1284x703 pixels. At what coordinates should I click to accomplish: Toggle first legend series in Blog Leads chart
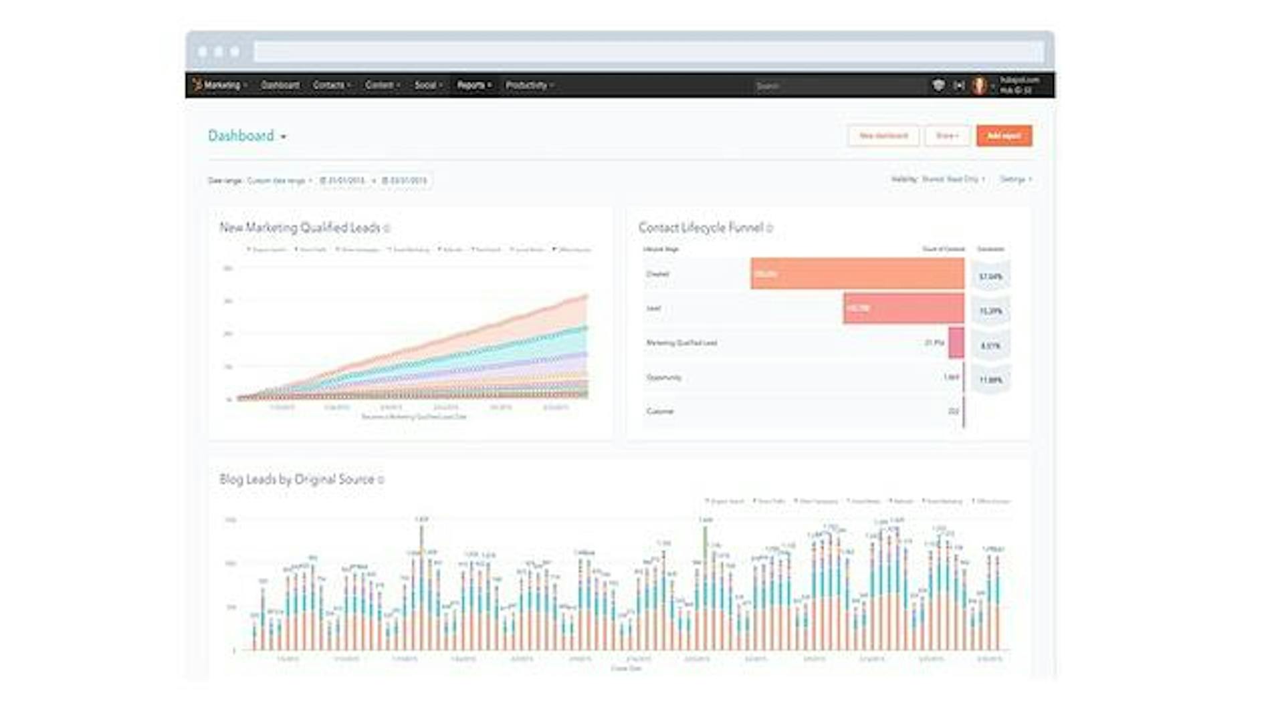click(724, 501)
